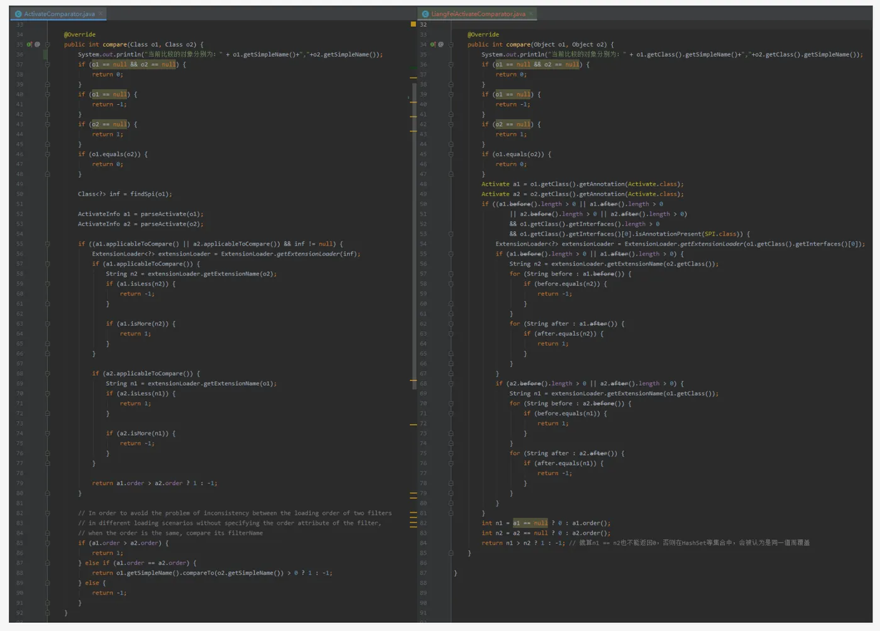Click override gutter icon beside compare(Class o1, Class o2)

(30, 45)
